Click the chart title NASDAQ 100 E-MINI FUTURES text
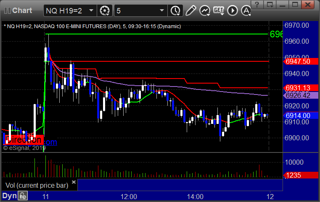Image resolution: width=320 pixels, height=202 pixels. [70, 26]
